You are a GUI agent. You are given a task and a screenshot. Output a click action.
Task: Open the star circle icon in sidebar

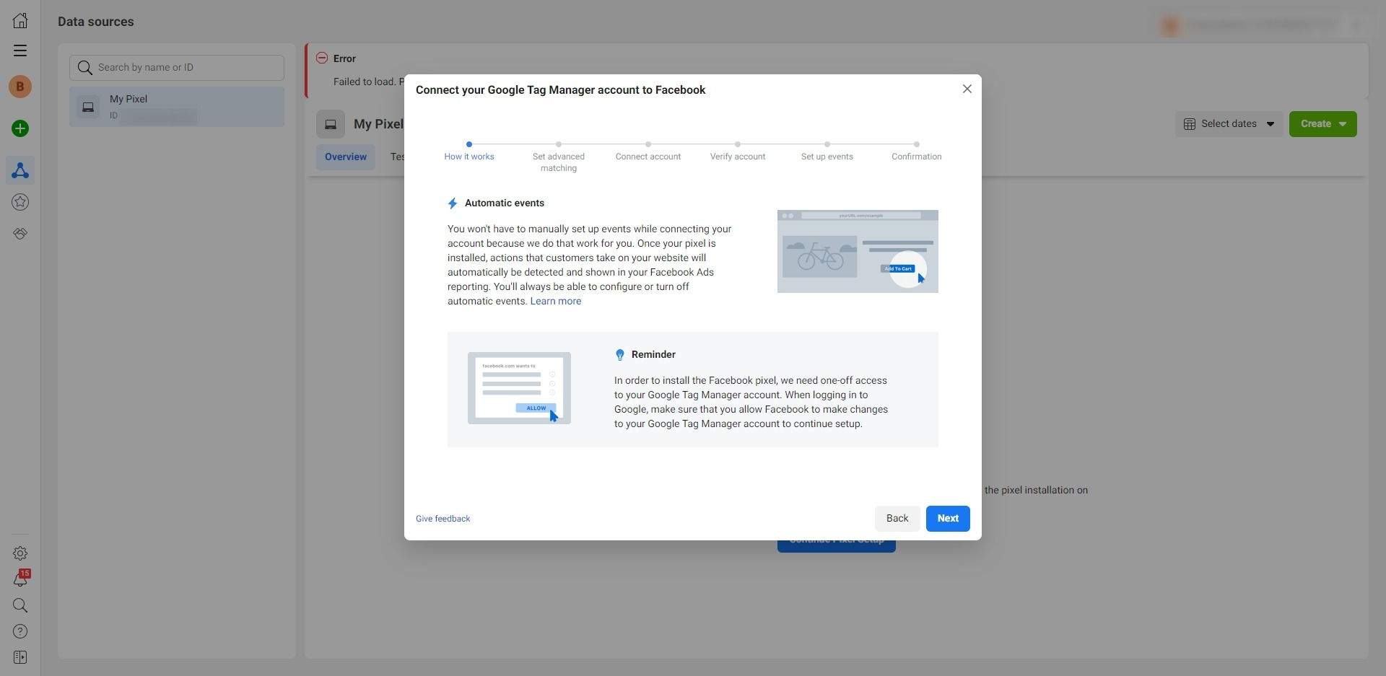coord(20,202)
